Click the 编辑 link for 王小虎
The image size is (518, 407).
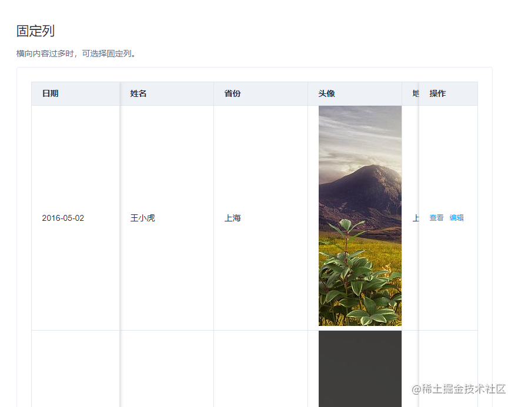(456, 218)
